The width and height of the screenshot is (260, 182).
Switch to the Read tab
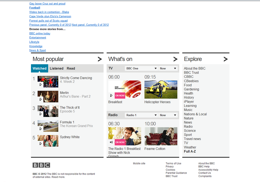pyautogui.click(x=71, y=68)
